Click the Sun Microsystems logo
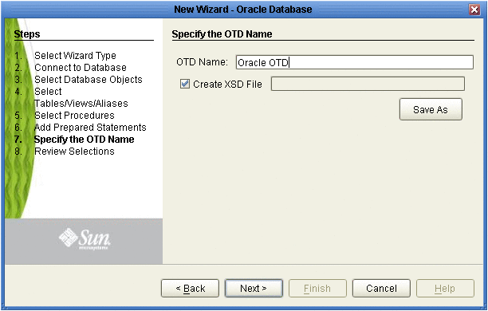 tap(85, 238)
